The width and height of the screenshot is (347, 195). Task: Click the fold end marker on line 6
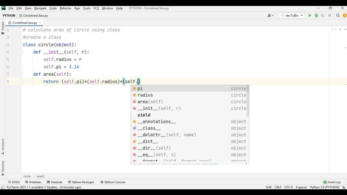point(21,67)
